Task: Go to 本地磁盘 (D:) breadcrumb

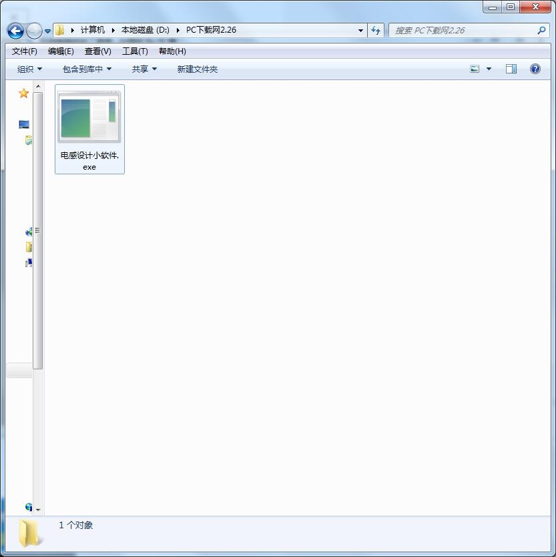Action: [x=146, y=30]
